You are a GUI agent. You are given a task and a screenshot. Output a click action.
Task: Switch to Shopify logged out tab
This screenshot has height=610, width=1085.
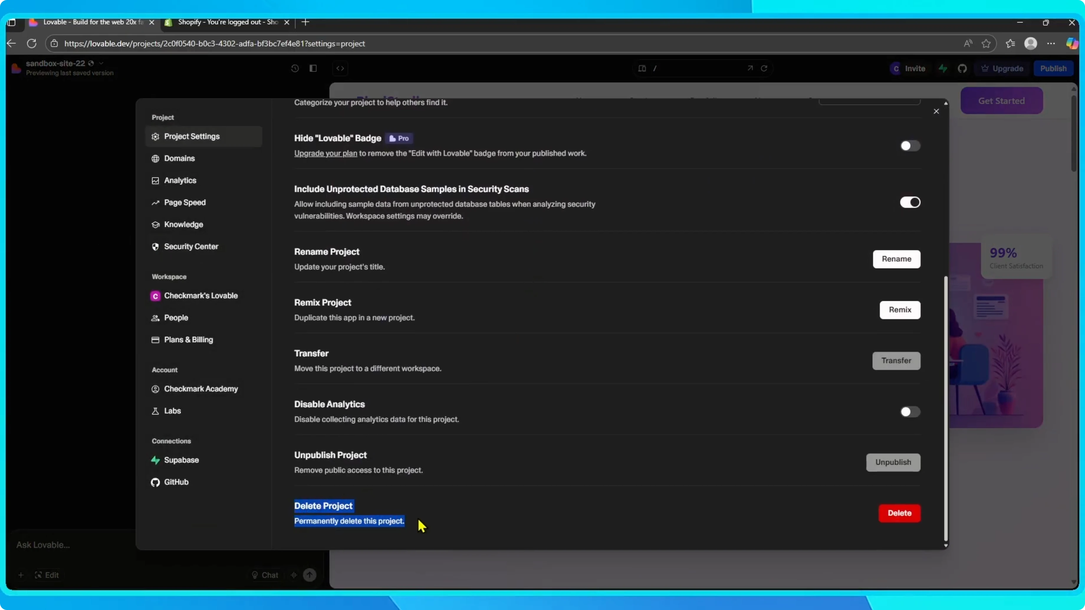click(x=227, y=22)
